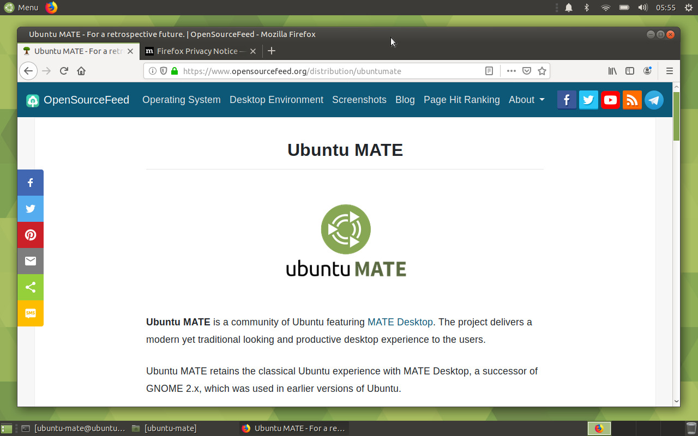Viewport: 698px width, 436px height.
Task: Open RSS feed icon in header
Action: (x=632, y=100)
